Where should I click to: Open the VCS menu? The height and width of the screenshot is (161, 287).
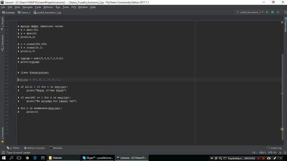[74, 7]
